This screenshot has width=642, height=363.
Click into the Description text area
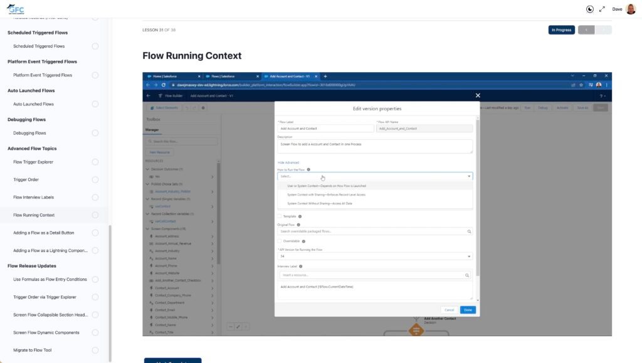(375, 147)
